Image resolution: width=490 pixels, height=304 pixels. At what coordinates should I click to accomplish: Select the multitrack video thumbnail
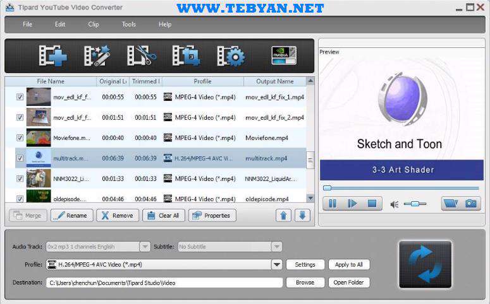[x=39, y=158]
